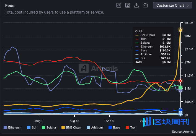Toggle the Sui series in legend
Viewport: 196px width, 136px height.
coord(32,127)
